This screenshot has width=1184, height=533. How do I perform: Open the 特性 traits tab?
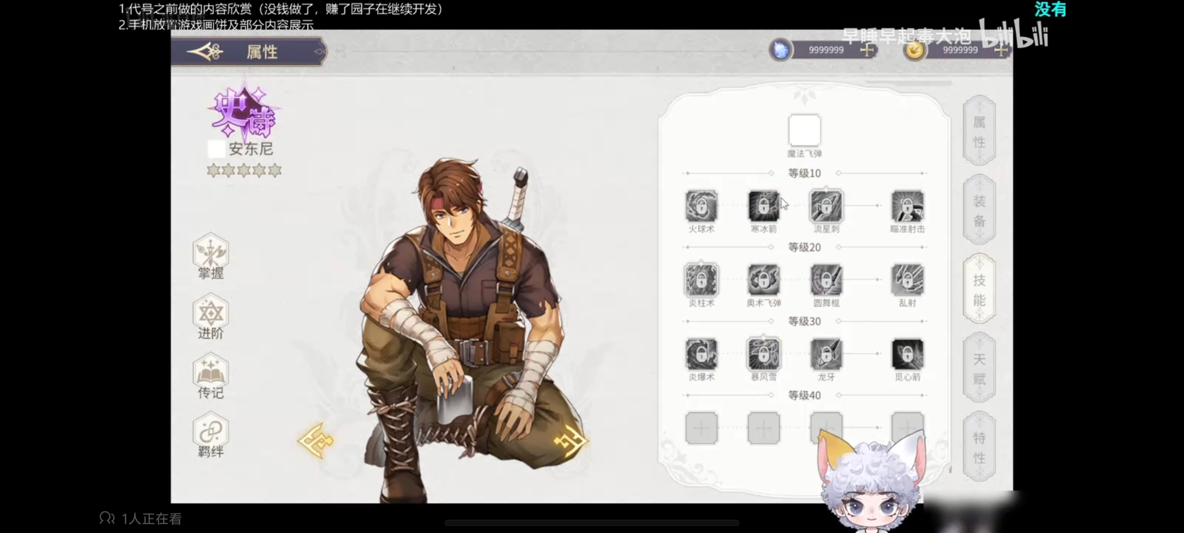pyautogui.click(x=979, y=447)
